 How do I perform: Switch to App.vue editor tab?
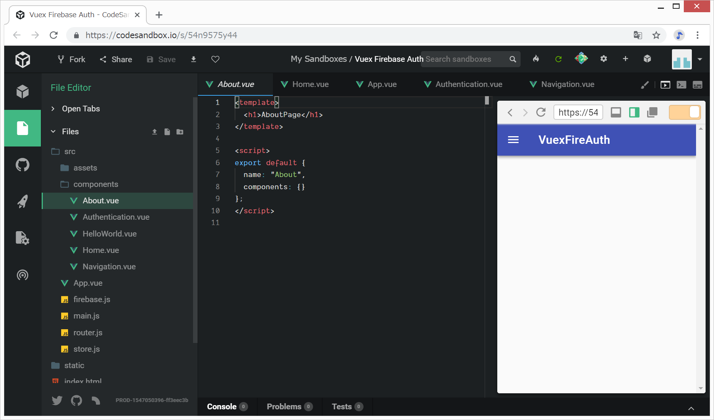click(x=382, y=84)
